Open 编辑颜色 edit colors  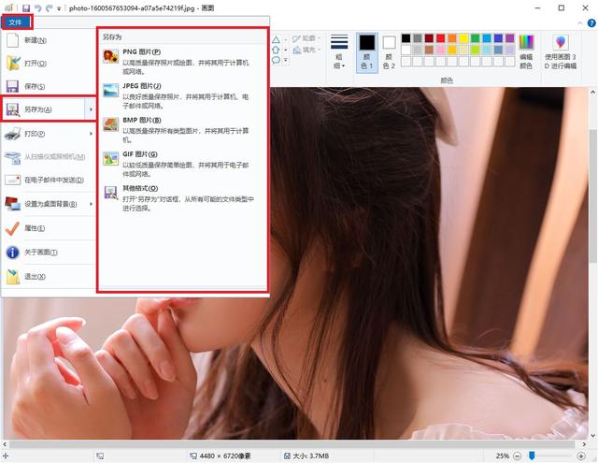pyautogui.click(x=526, y=52)
